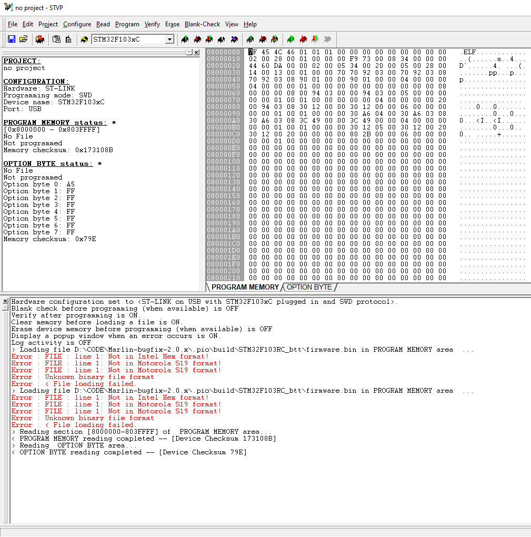Screen dimensions: 531x537
Task: Open the Verify menu
Action: tap(152, 24)
